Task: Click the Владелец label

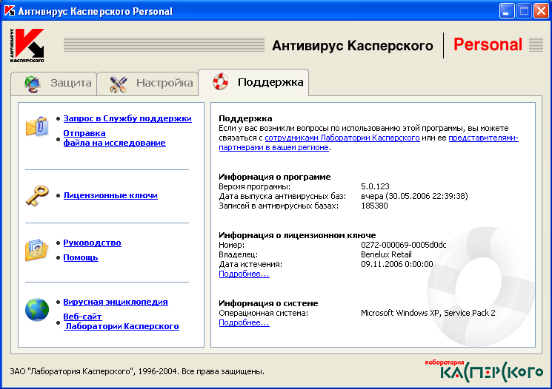Action: (239, 254)
